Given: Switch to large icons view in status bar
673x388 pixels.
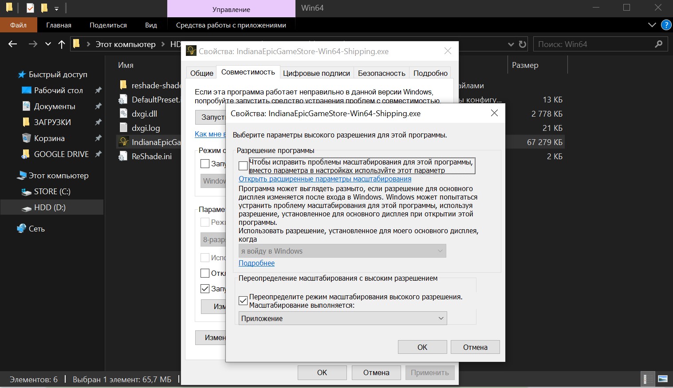Looking at the screenshot, I should pyautogui.click(x=663, y=379).
